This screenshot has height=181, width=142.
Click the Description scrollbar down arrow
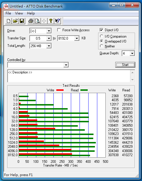[133, 80]
